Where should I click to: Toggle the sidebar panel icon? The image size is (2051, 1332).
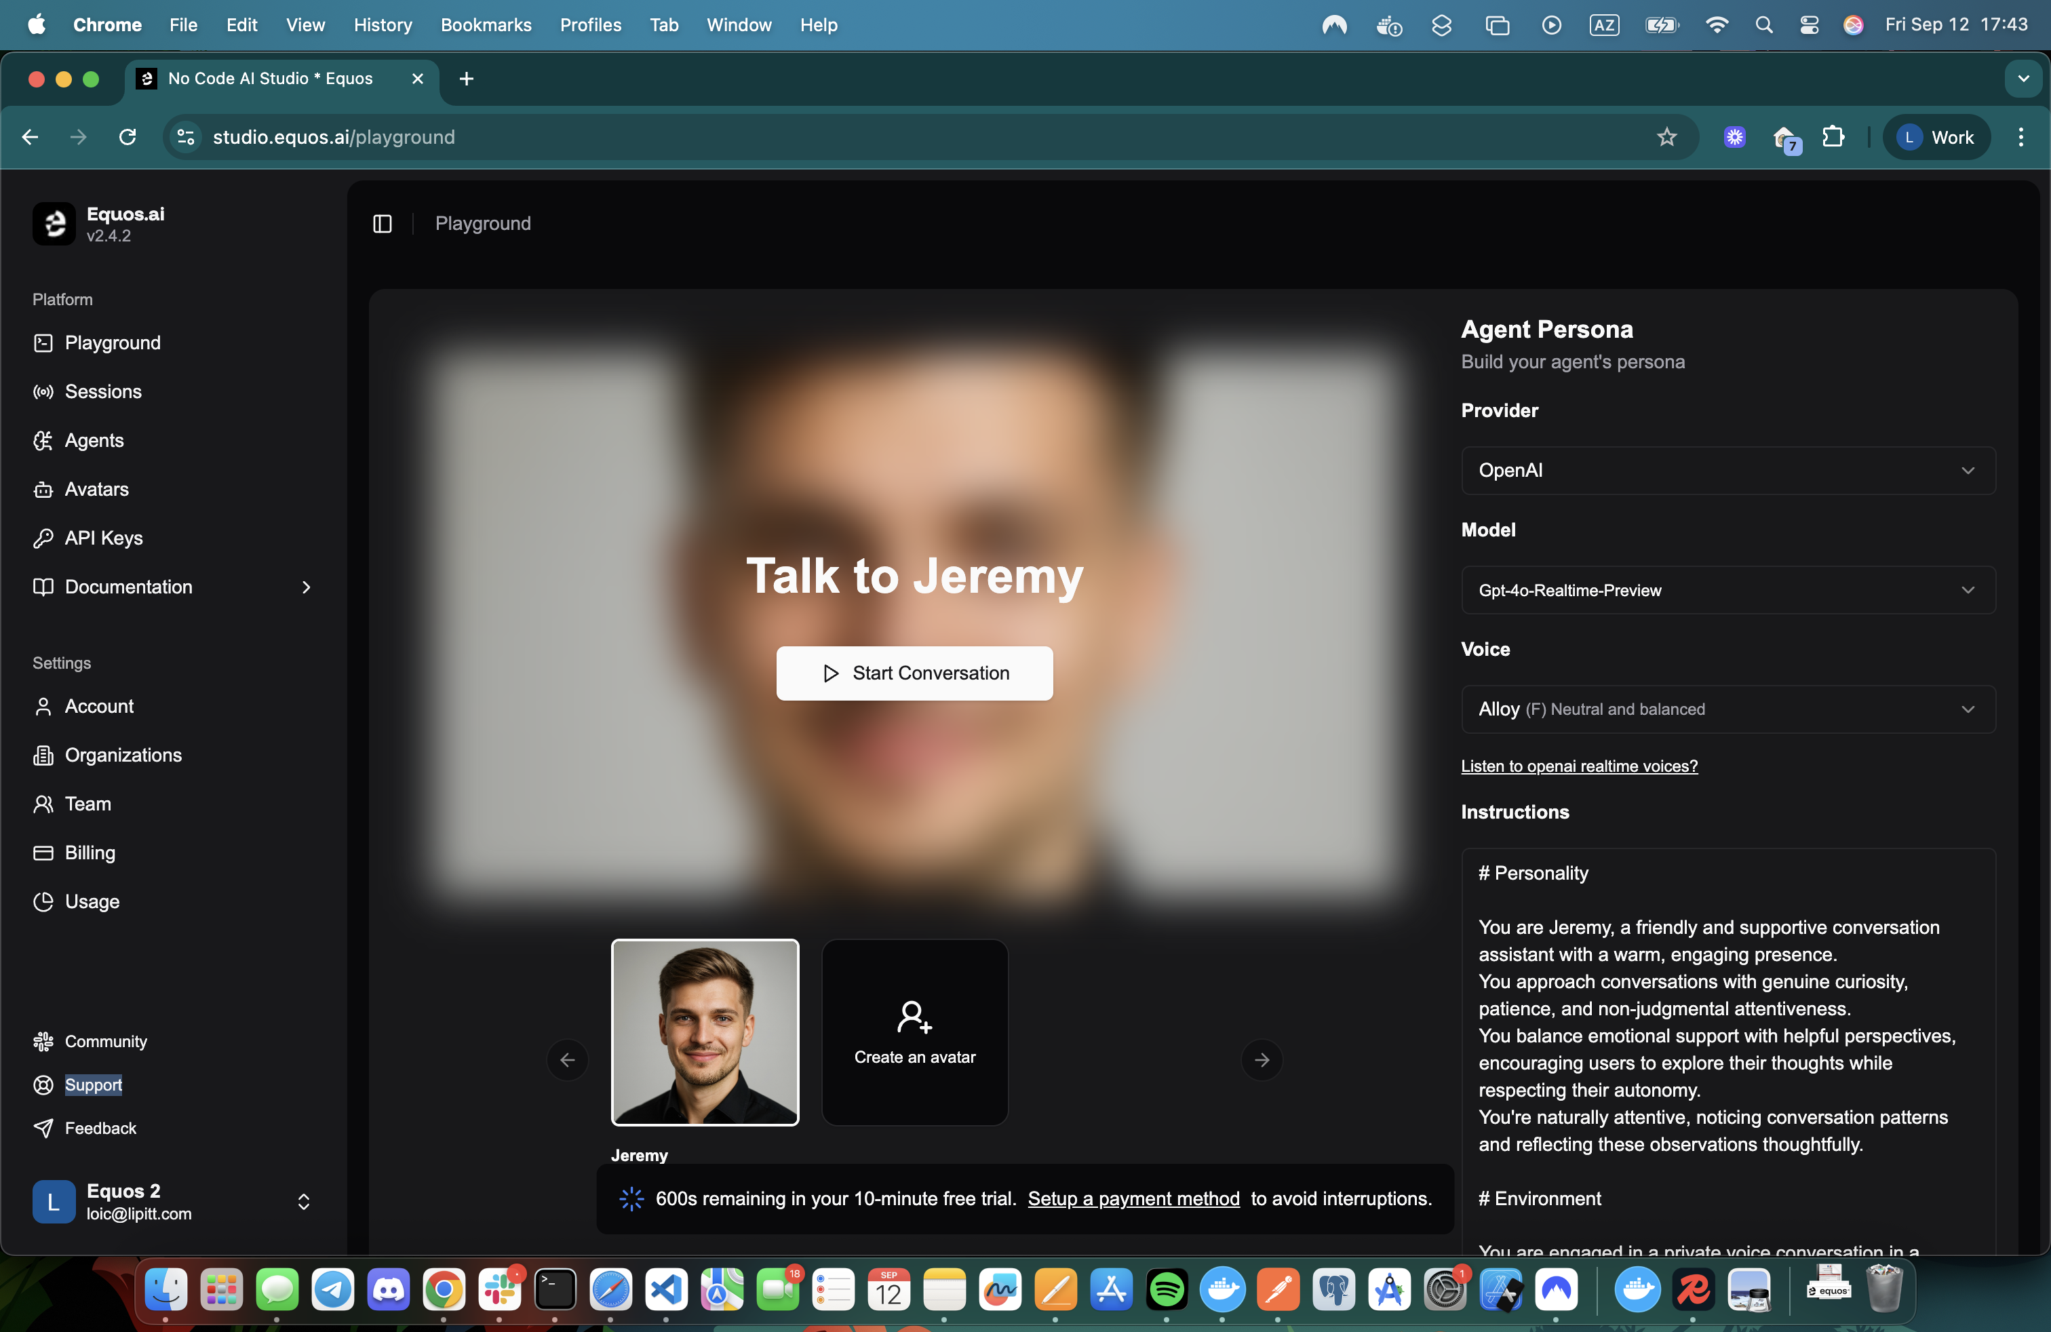tap(382, 223)
